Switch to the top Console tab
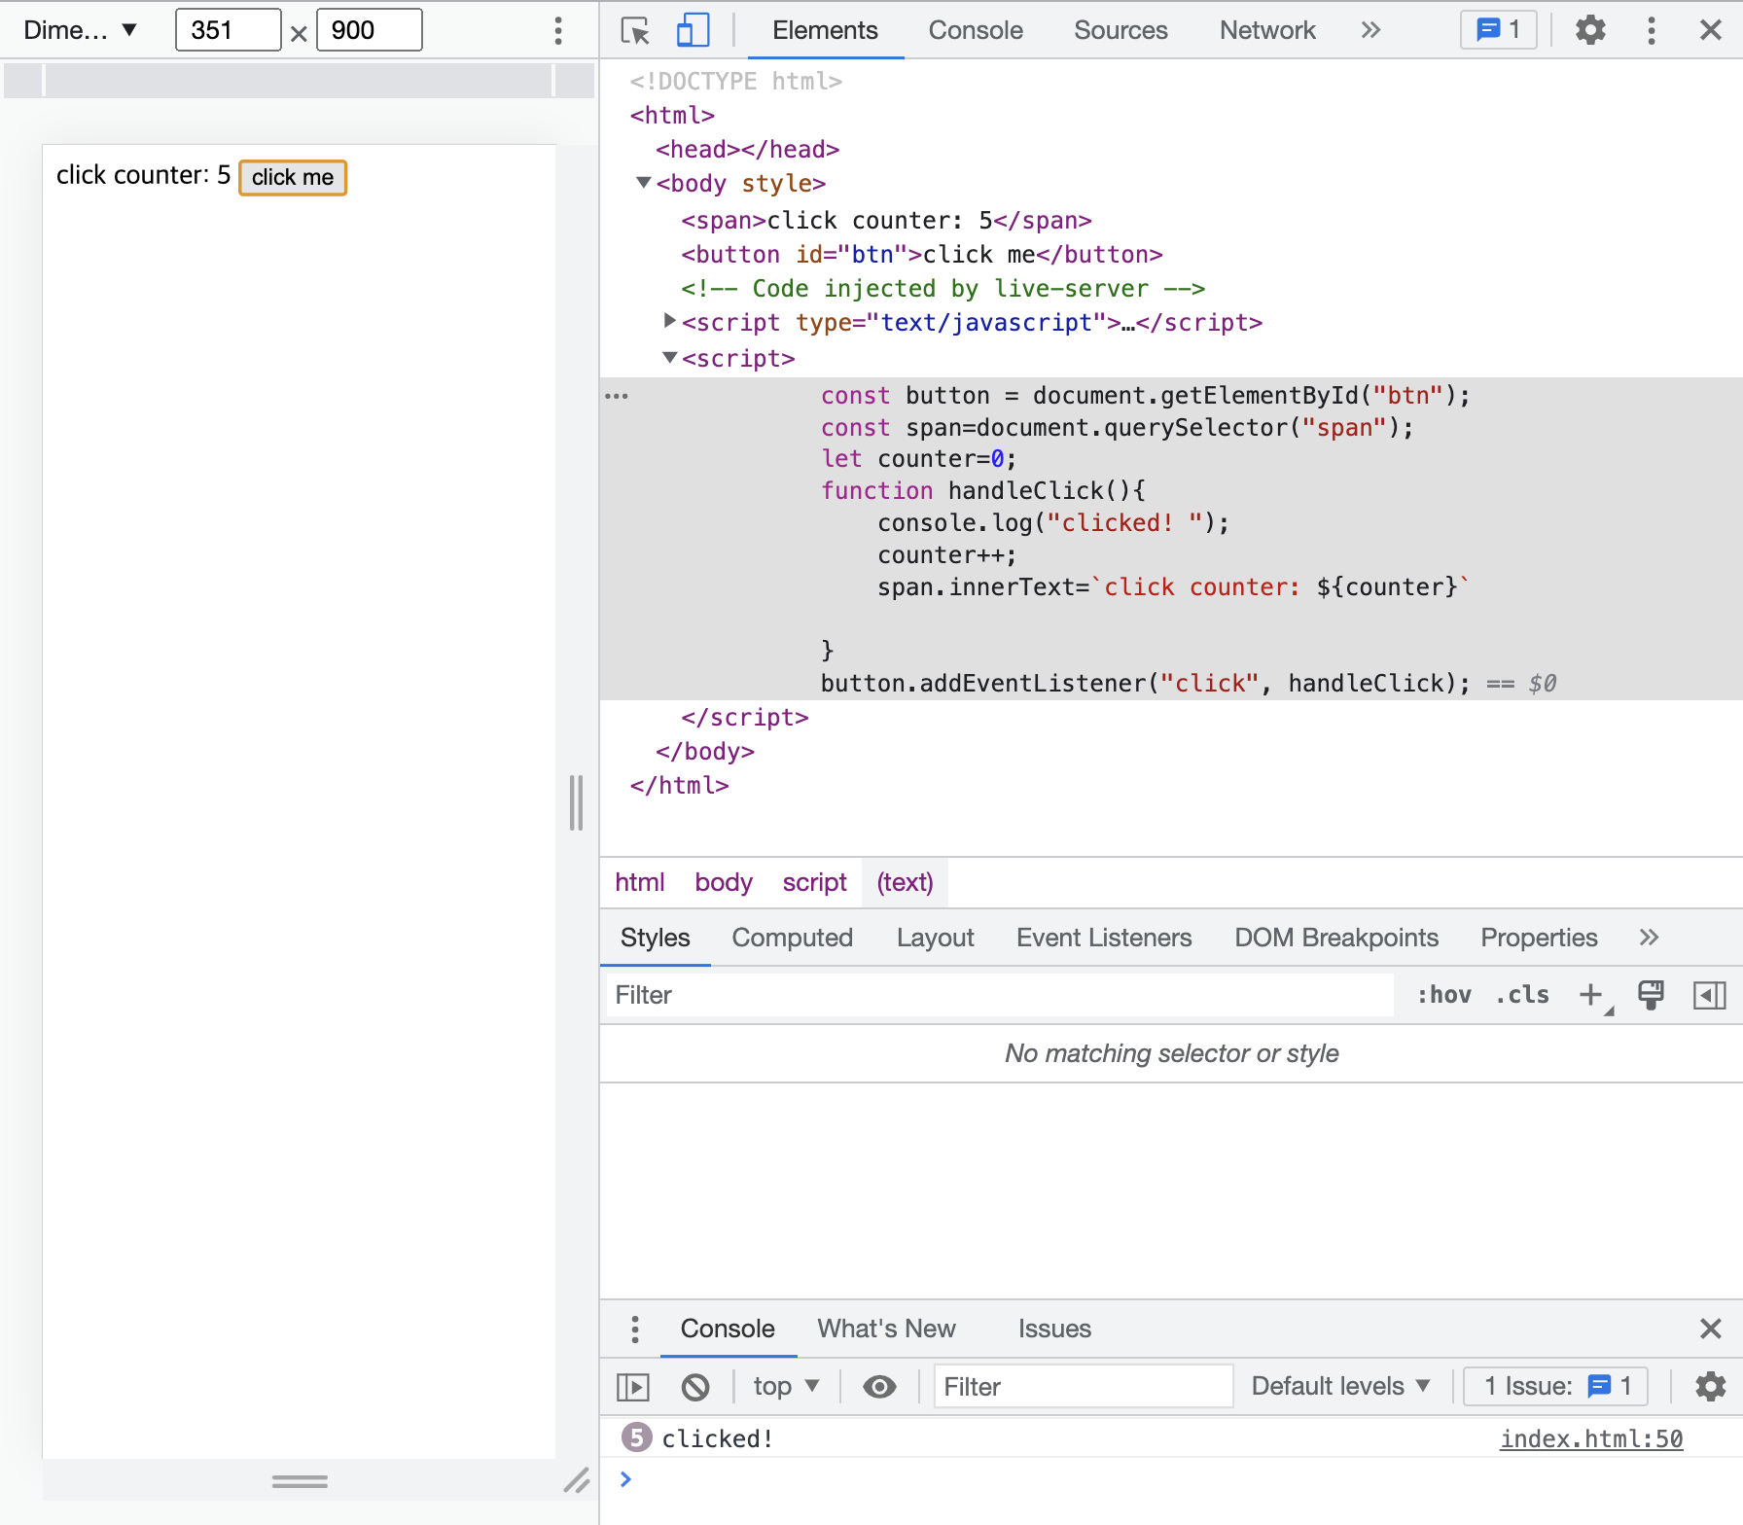This screenshot has width=1743, height=1525. point(976,30)
